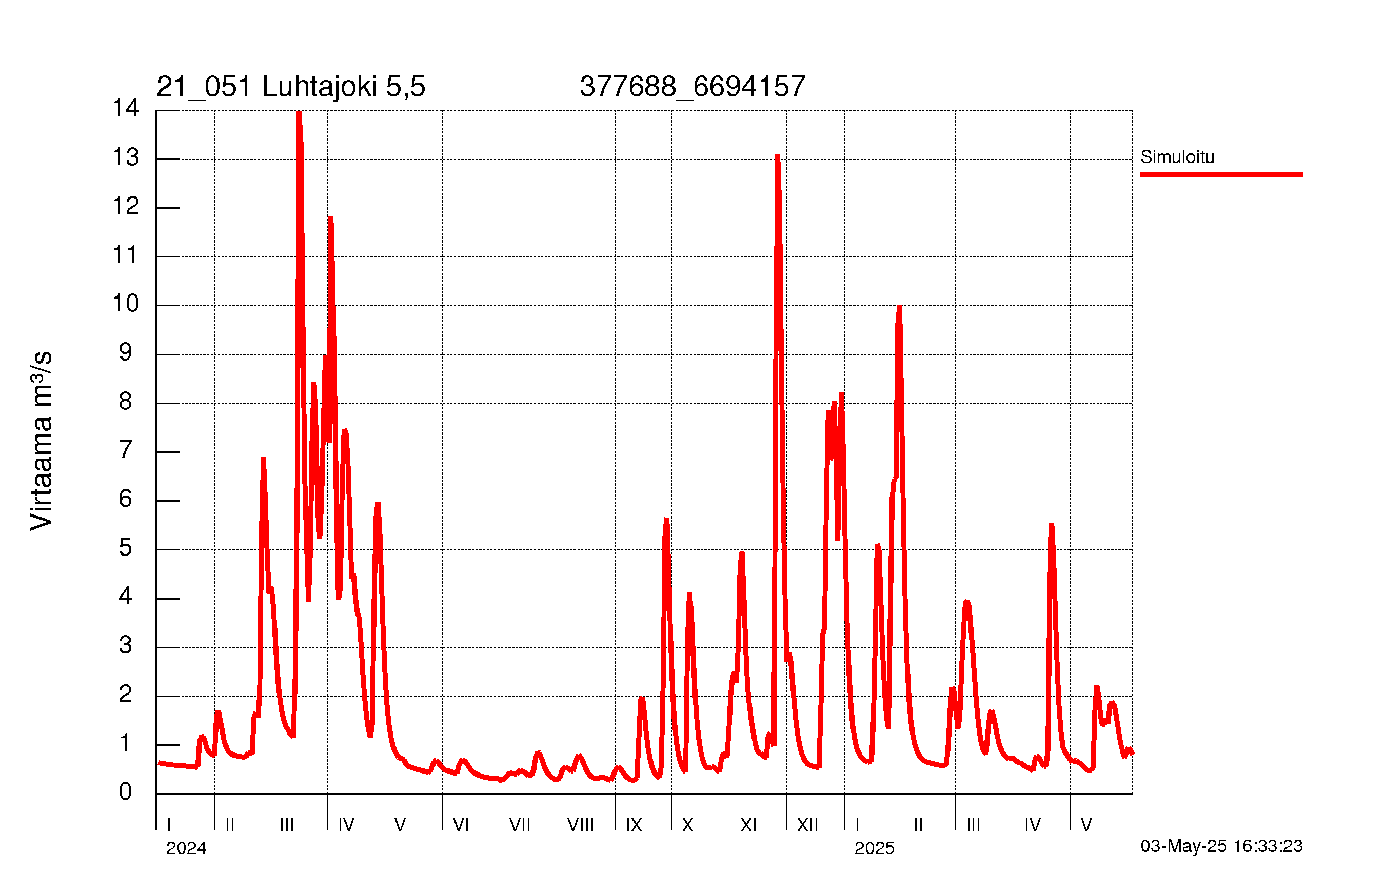1385x872 pixels.
Task: Click the 0 value on y-axis
Action: tap(125, 791)
